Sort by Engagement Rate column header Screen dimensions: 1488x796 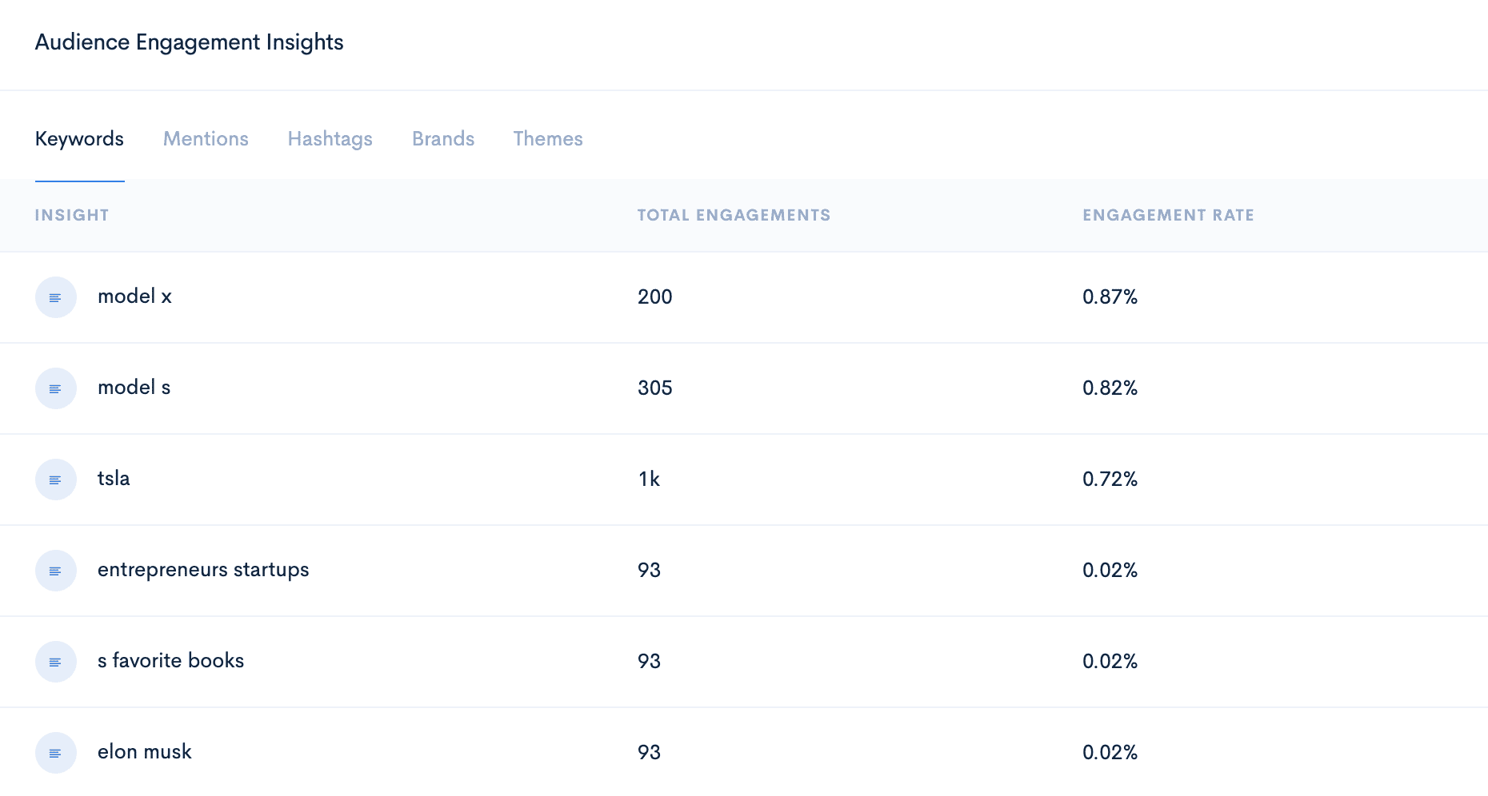(x=1168, y=215)
